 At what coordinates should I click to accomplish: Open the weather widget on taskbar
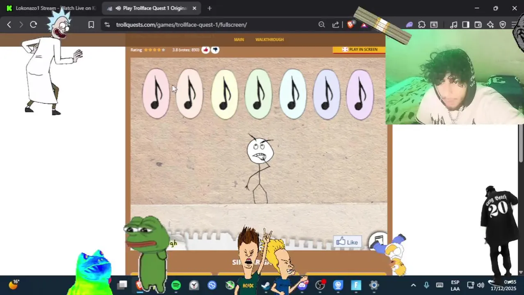[14, 285]
